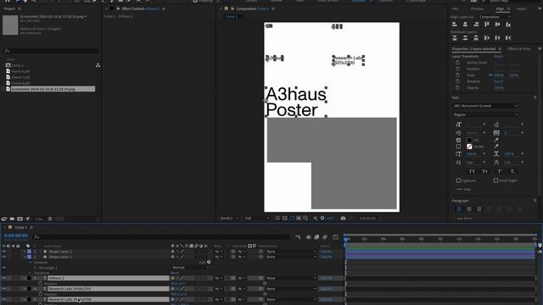This screenshot has width=543, height=305.
Task: Click the fourth Align Layers icon (align top)
Action: [487, 25]
